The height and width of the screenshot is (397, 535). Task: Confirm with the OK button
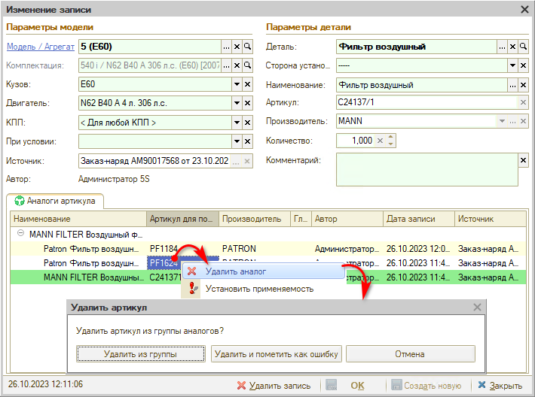click(x=357, y=386)
